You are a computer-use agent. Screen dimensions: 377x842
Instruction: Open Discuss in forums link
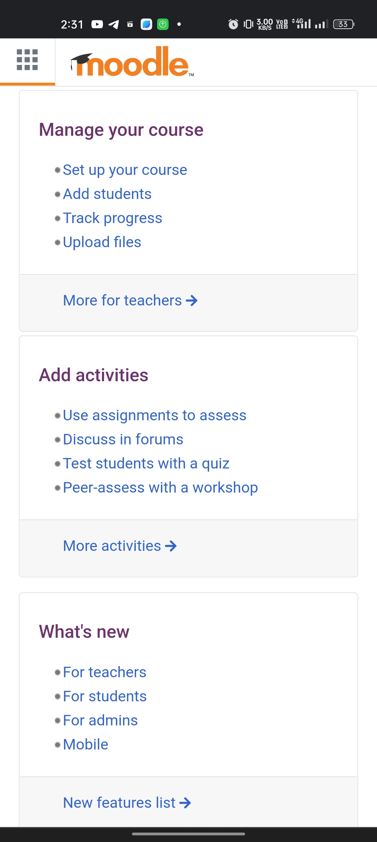123,440
